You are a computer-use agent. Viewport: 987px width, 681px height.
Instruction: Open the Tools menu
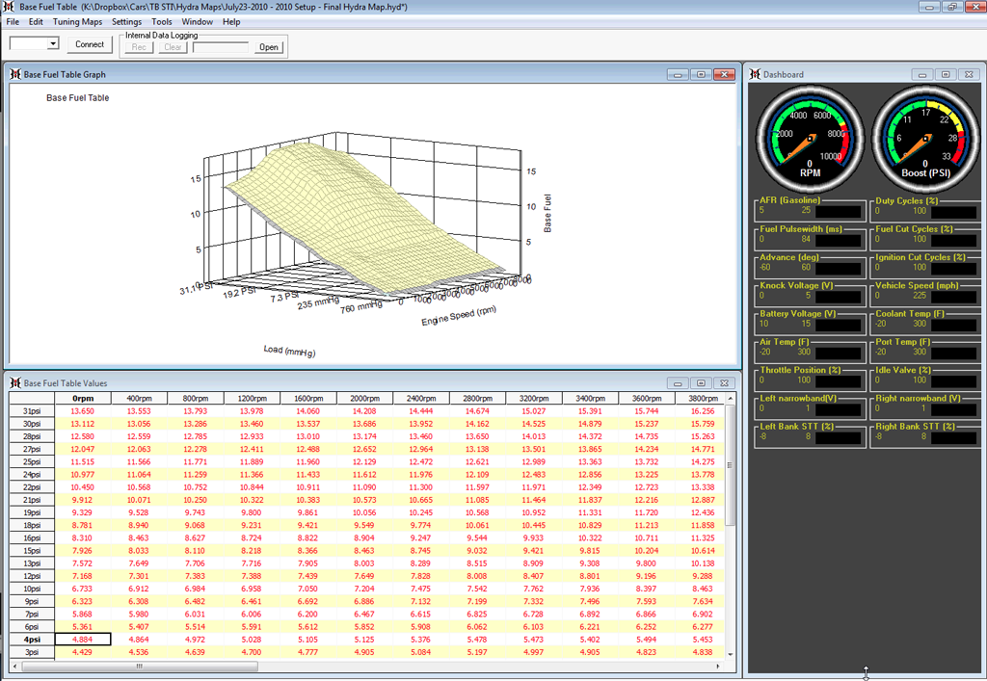[162, 21]
